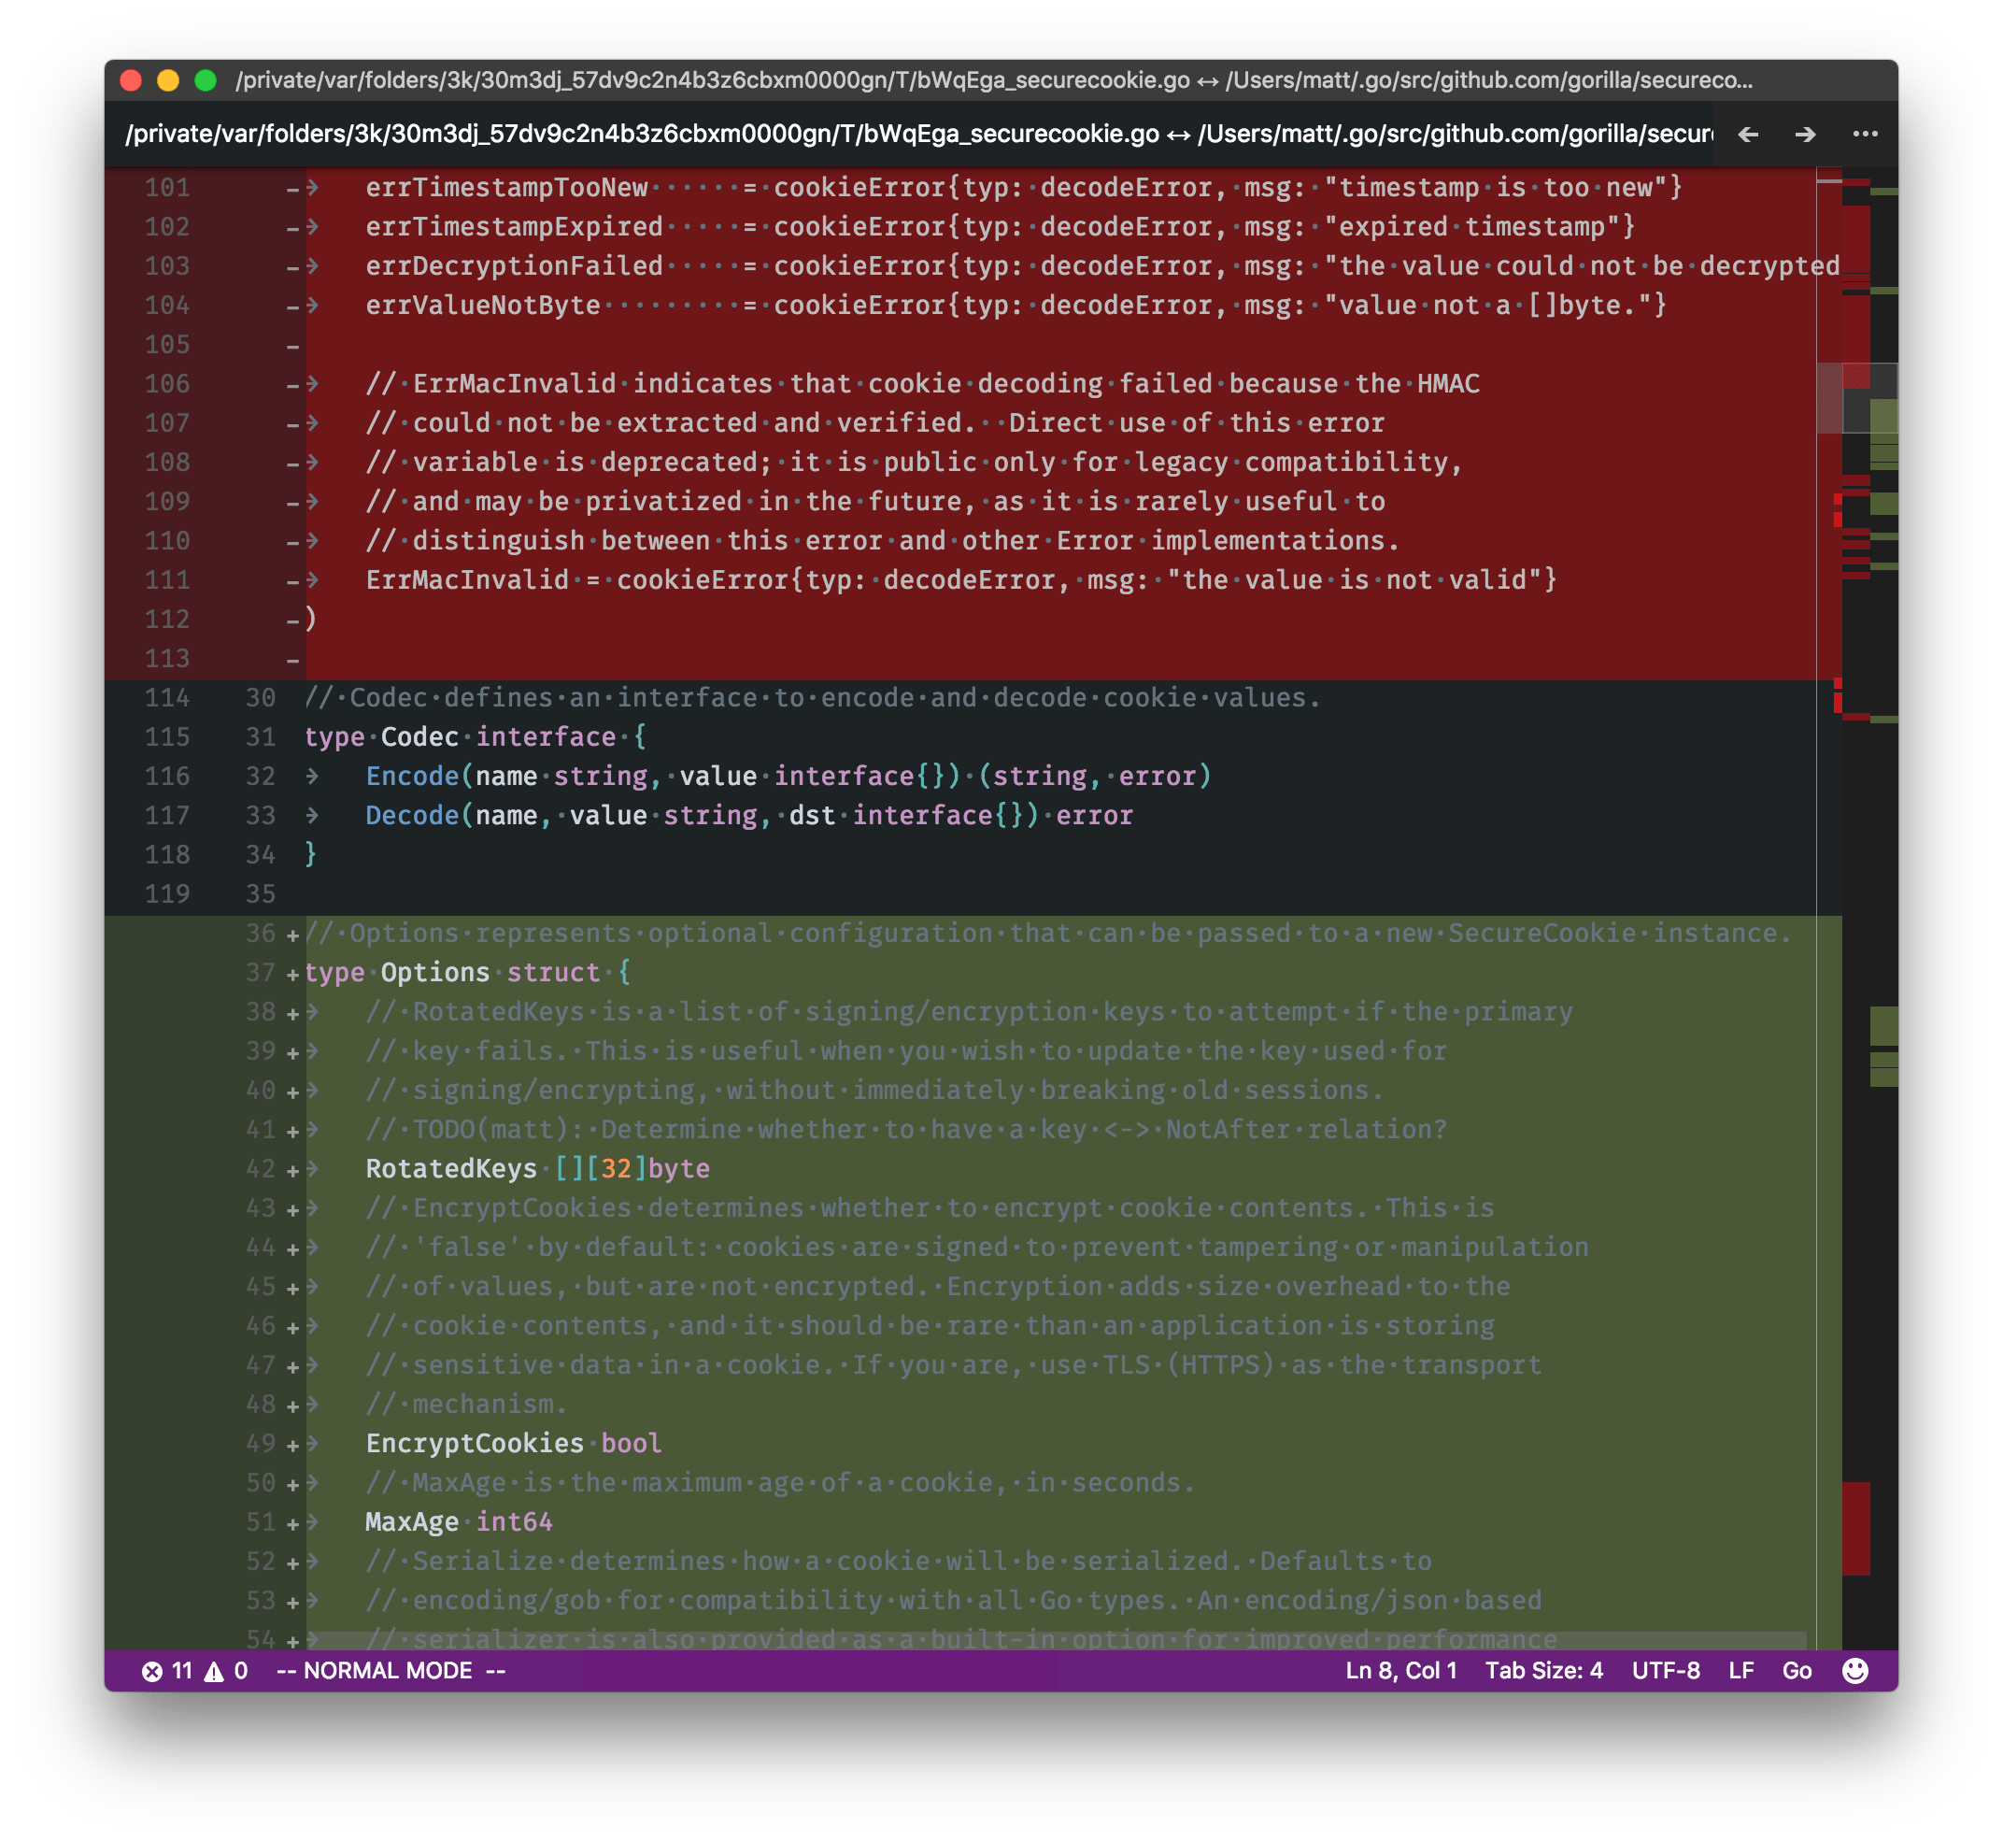The image size is (2003, 1841).
Task: Open the UTF-8 encoding picker
Action: [1667, 1671]
